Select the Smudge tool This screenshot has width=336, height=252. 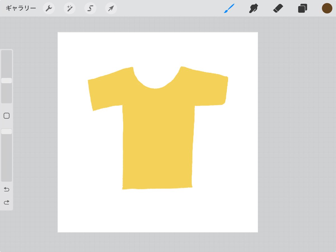pyautogui.click(x=253, y=8)
